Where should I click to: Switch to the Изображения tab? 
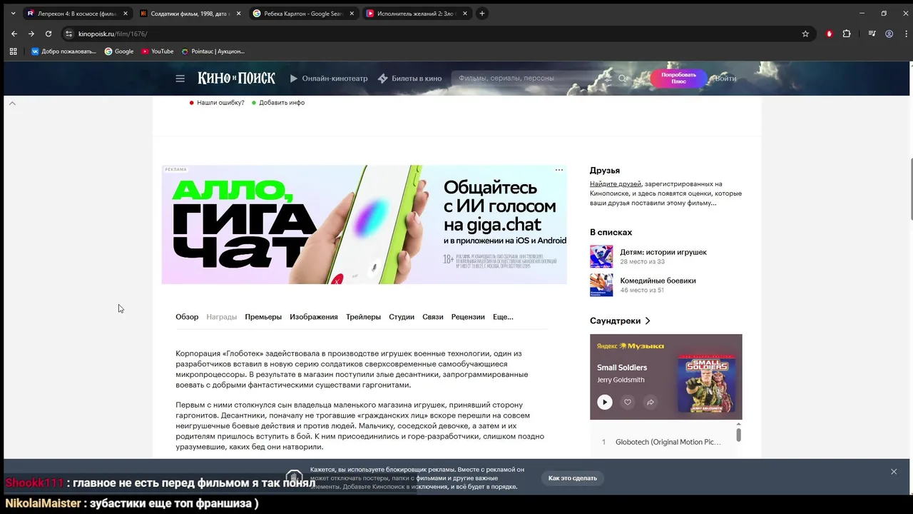click(x=314, y=317)
